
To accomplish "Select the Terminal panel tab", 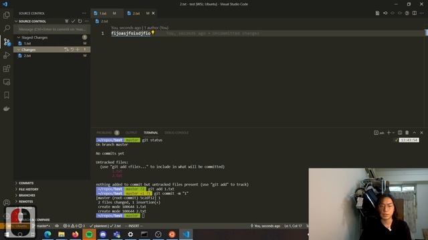I will pyautogui.click(x=150, y=133).
